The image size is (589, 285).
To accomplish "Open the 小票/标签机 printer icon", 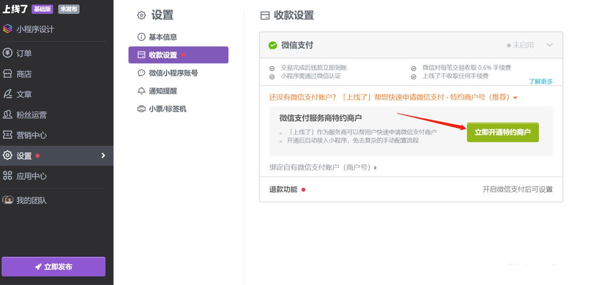I will (140, 109).
